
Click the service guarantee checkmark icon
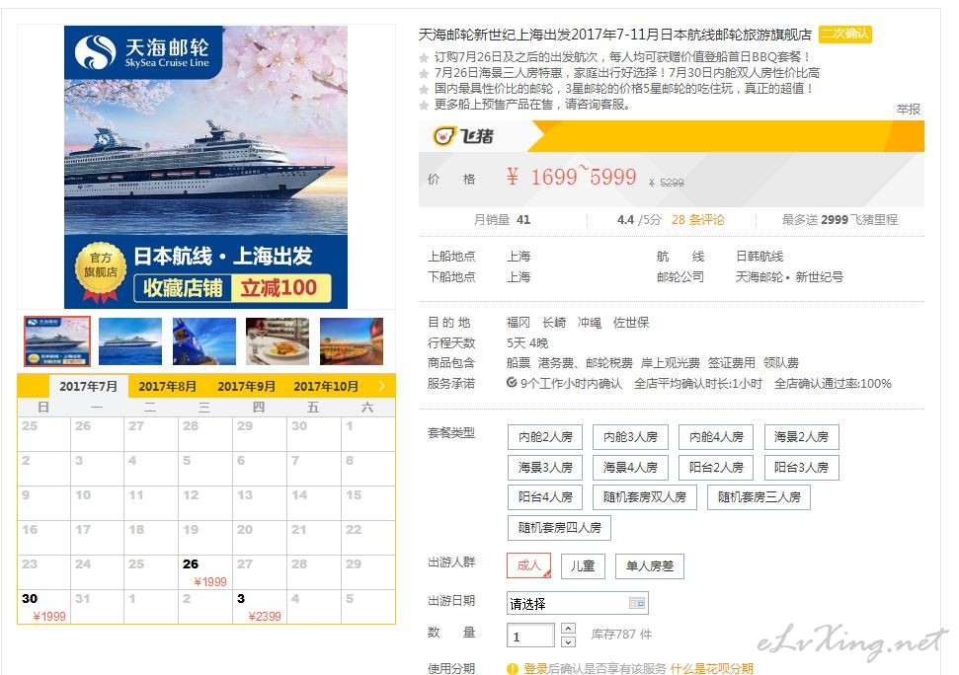512,382
